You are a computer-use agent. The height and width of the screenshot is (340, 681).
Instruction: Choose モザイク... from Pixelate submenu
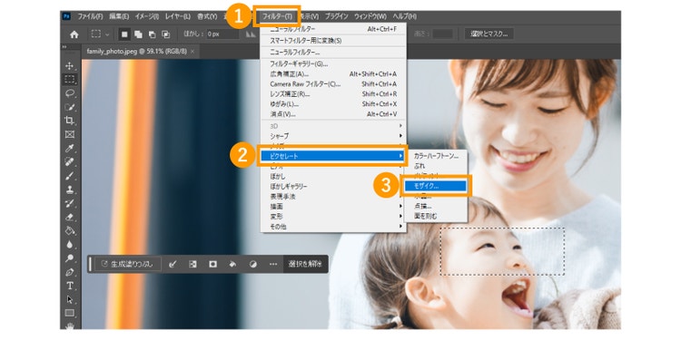click(x=435, y=186)
